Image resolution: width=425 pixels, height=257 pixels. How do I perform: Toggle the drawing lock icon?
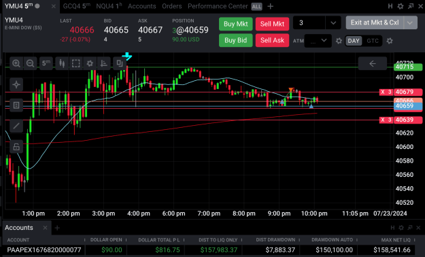tap(16, 147)
